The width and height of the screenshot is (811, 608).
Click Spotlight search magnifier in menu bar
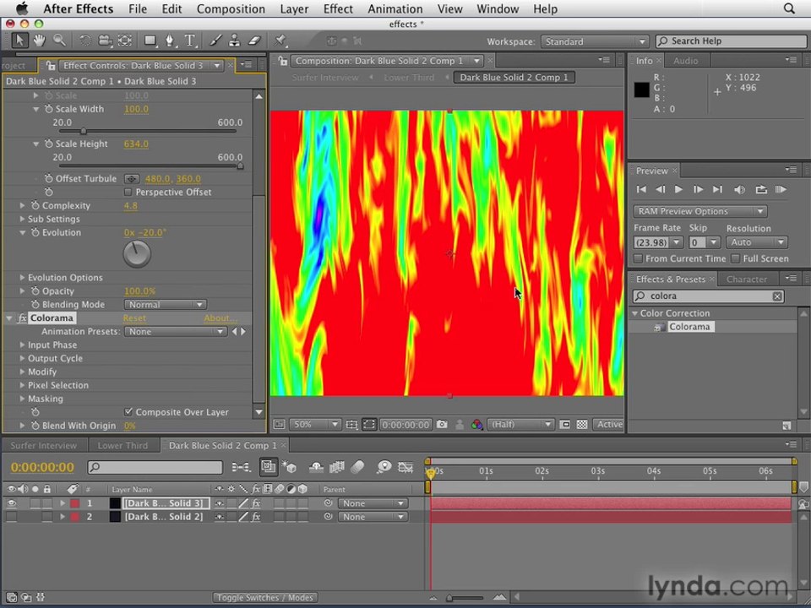[x=789, y=8]
